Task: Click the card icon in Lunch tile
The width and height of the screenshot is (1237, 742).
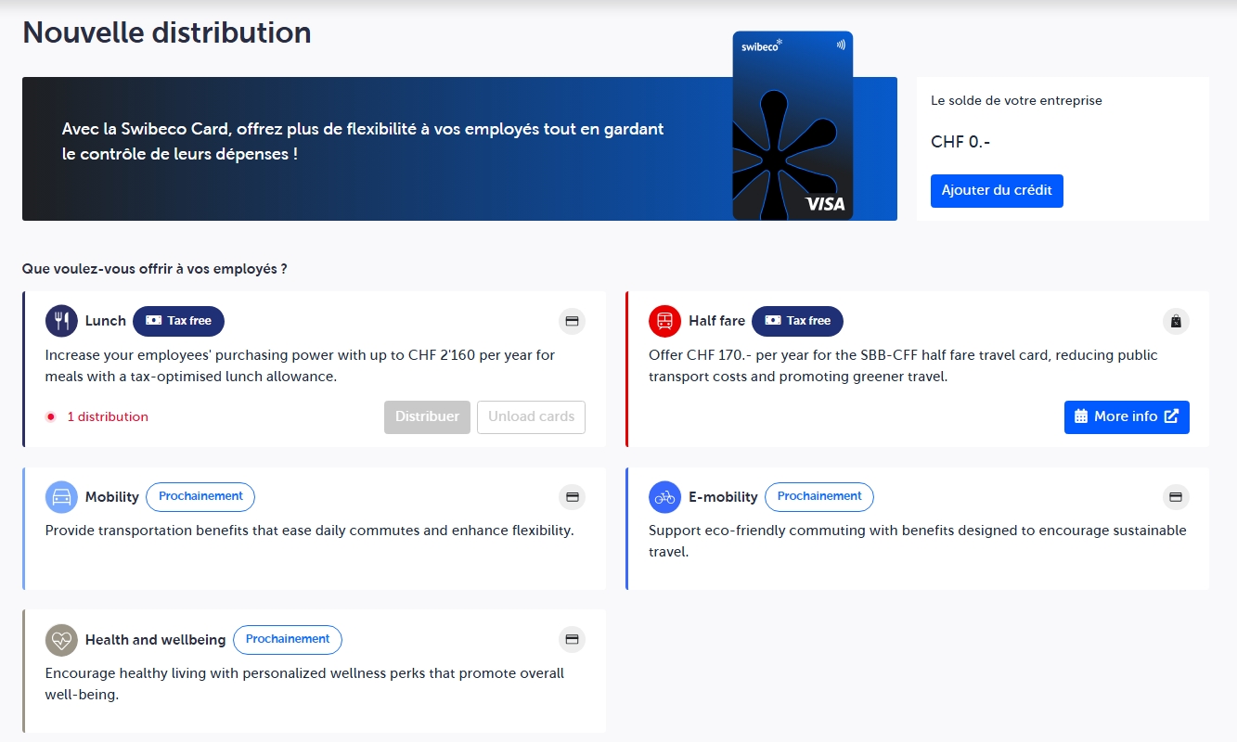Action: pyautogui.click(x=573, y=321)
